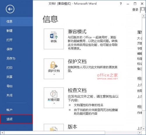The width and height of the screenshot is (146, 135).
Task: Open the Protect Document (保护文档) lock button
Action: click(54, 69)
